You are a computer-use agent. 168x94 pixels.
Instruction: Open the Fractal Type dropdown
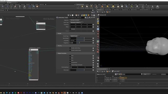pos(75,36)
